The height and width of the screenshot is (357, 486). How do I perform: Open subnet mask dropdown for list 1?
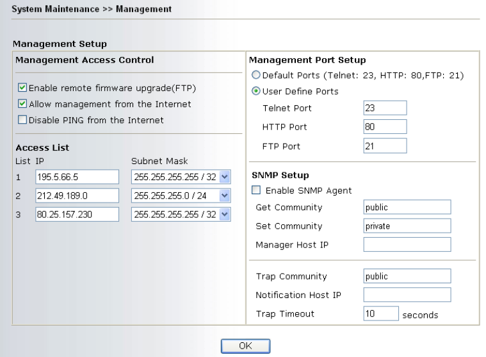click(224, 177)
